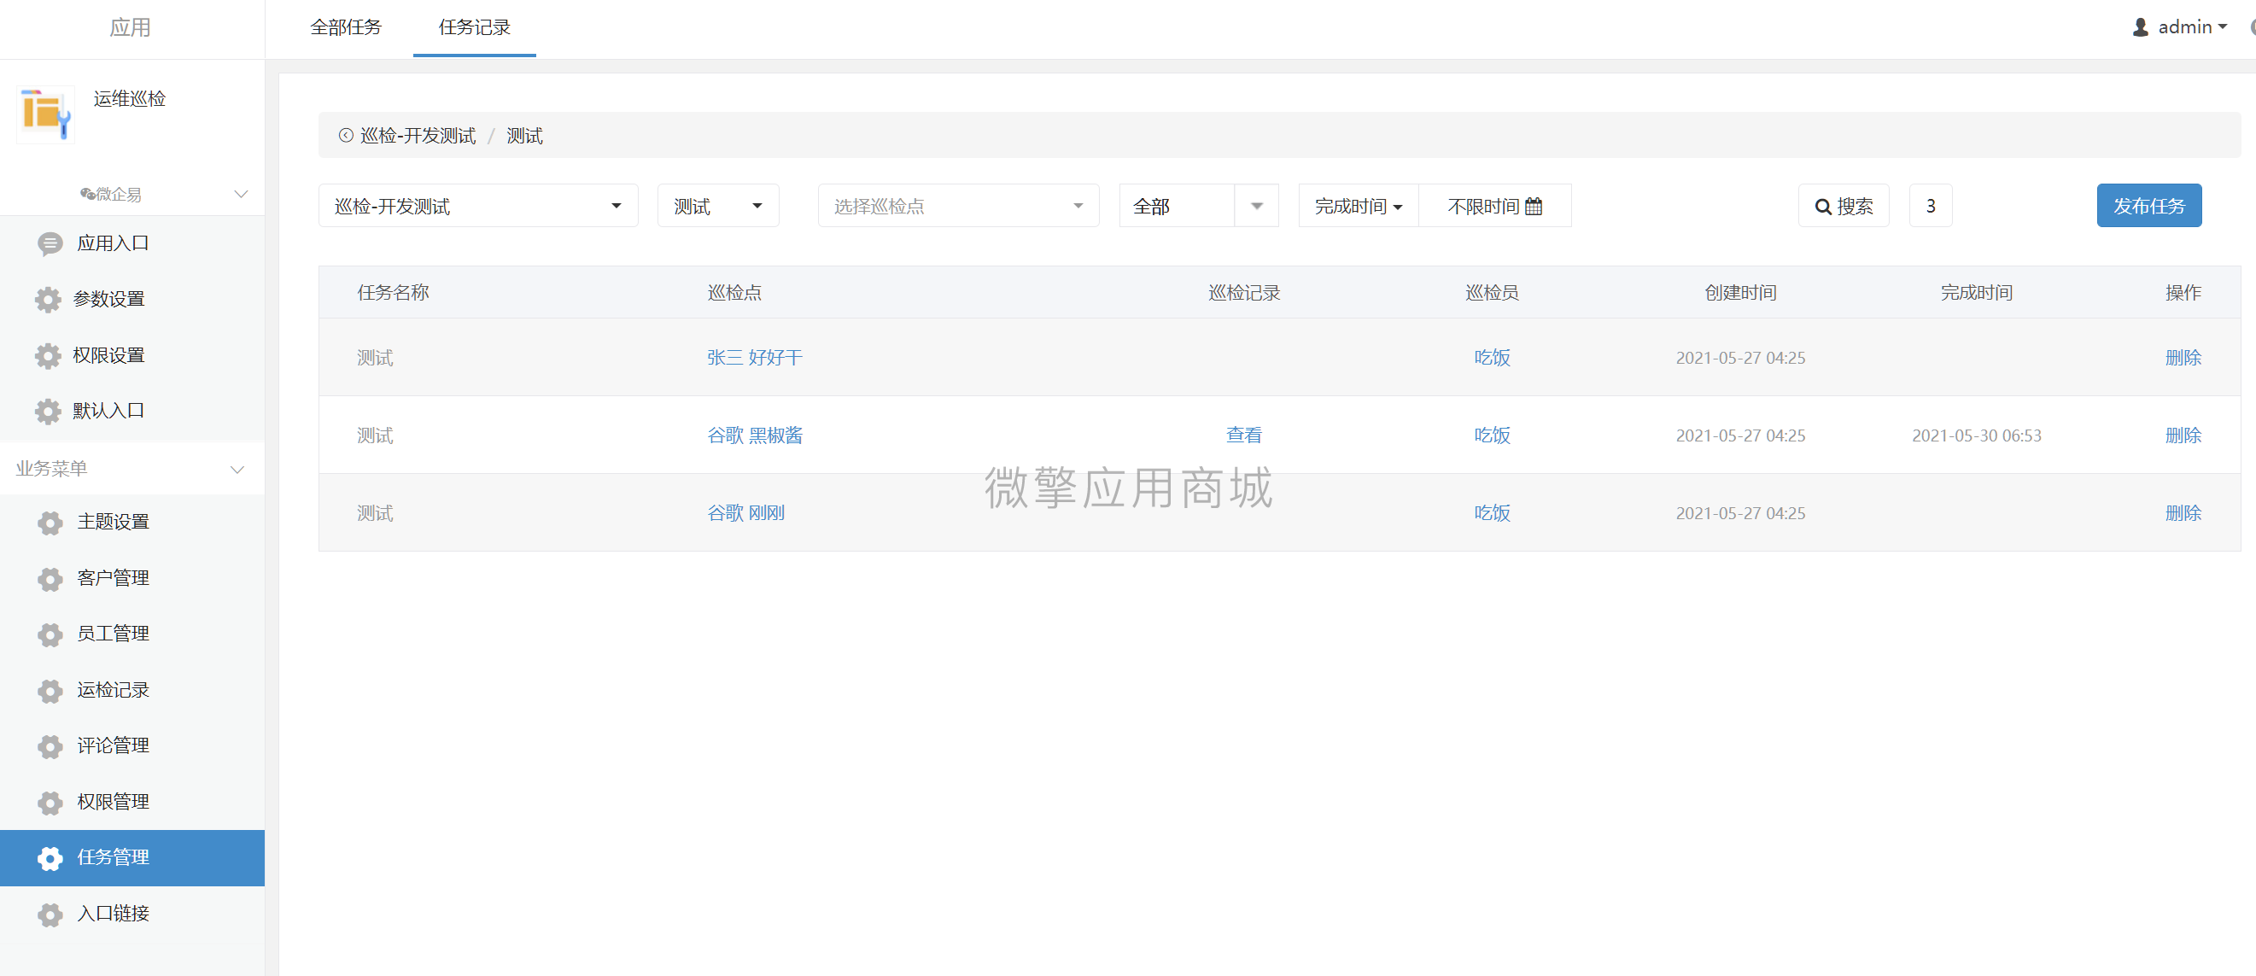Open the 测试 task dropdown
2256x976 pixels.
click(718, 206)
